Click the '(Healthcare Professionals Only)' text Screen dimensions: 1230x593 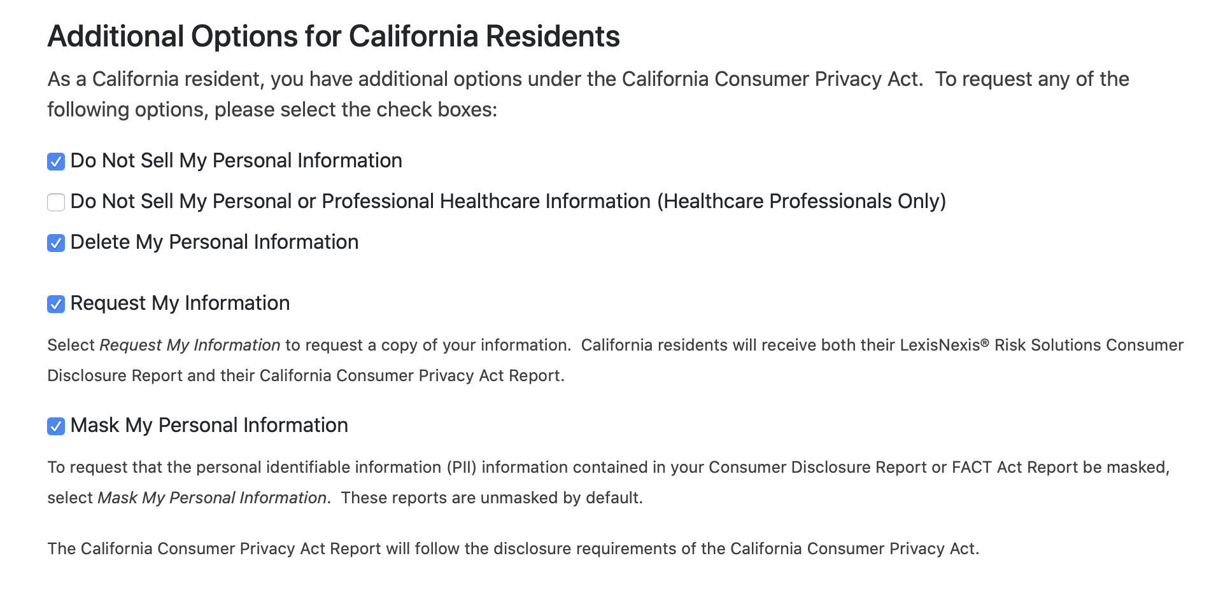pyautogui.click(x=801, y=201)
